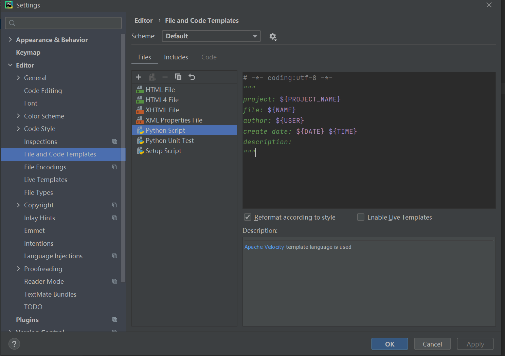This screenshot has height=356, width=505.
Task: Click project-level icon beside Plugins
Action: click(115, 320)
